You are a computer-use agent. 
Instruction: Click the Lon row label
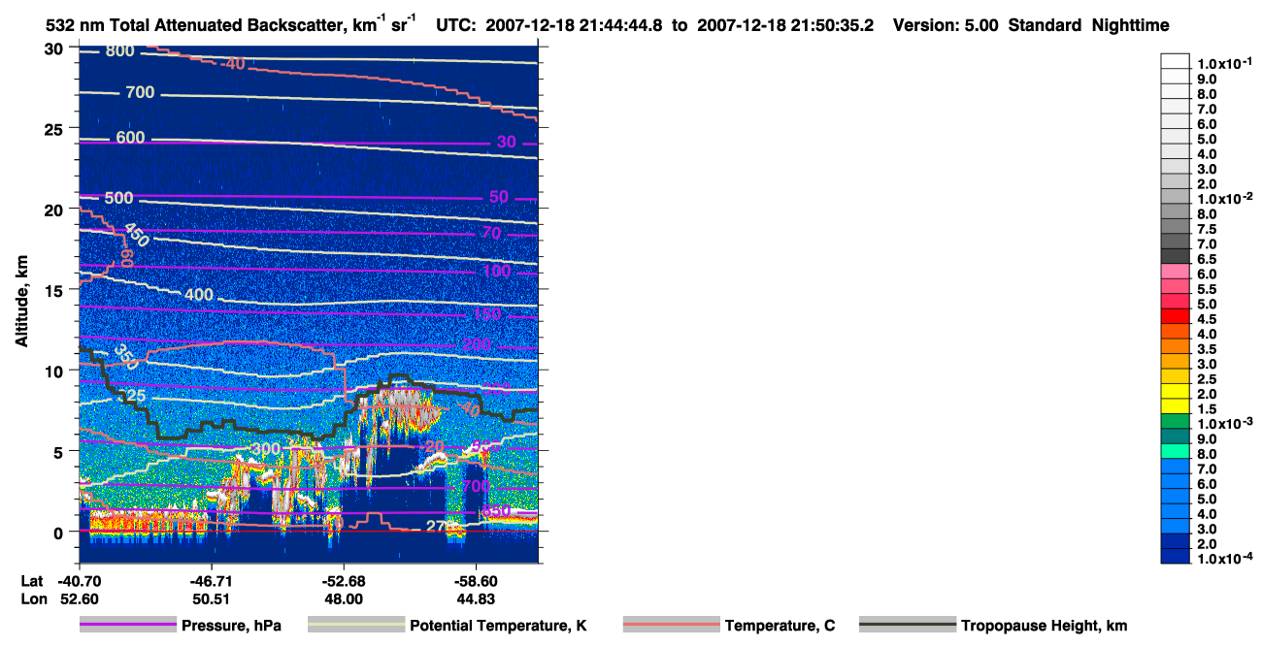tap(33, 599)
